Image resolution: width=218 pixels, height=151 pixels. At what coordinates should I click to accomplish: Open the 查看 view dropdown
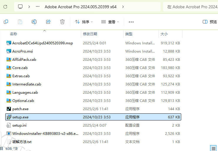[110, 22]
